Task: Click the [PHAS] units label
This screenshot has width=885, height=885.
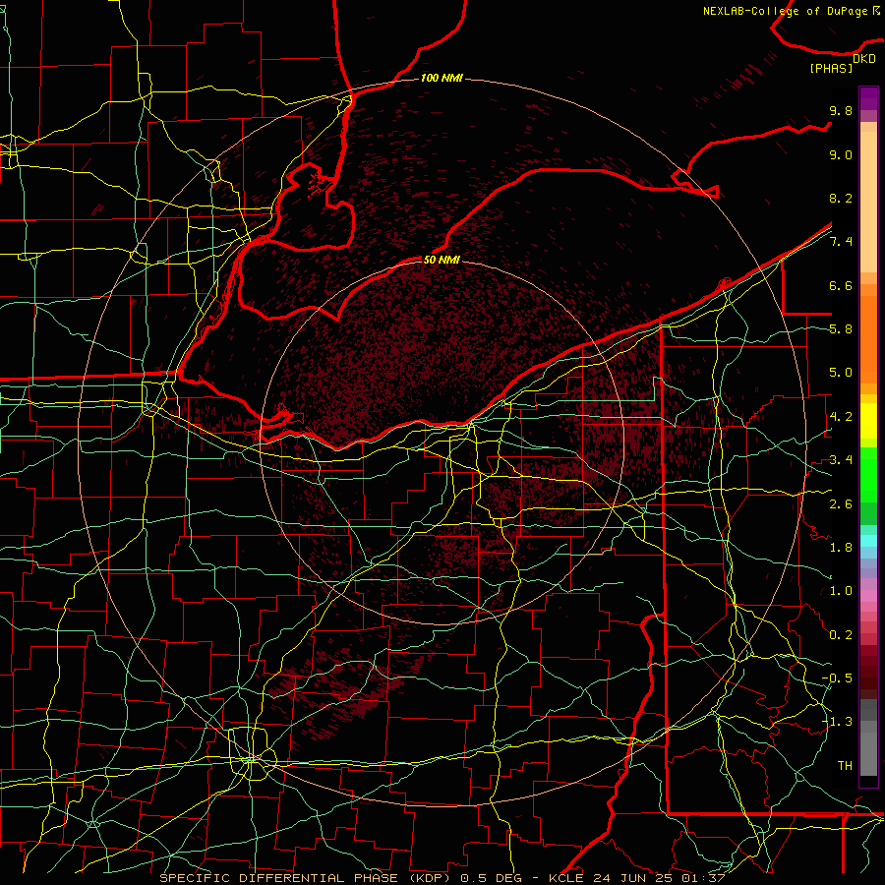Action: point(831,68)
